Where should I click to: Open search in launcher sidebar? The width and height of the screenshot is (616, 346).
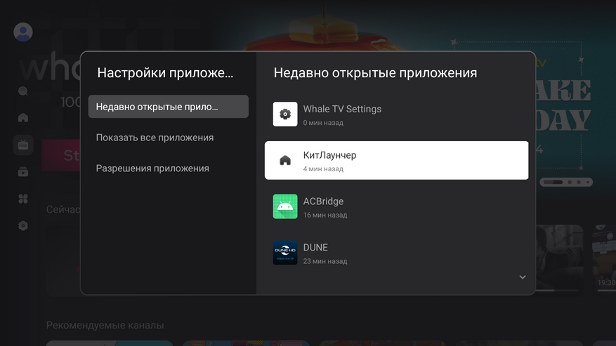22,91
